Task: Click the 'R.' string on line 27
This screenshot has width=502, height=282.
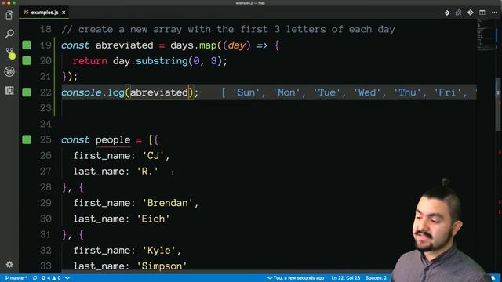Action: [x=147, y=172]
